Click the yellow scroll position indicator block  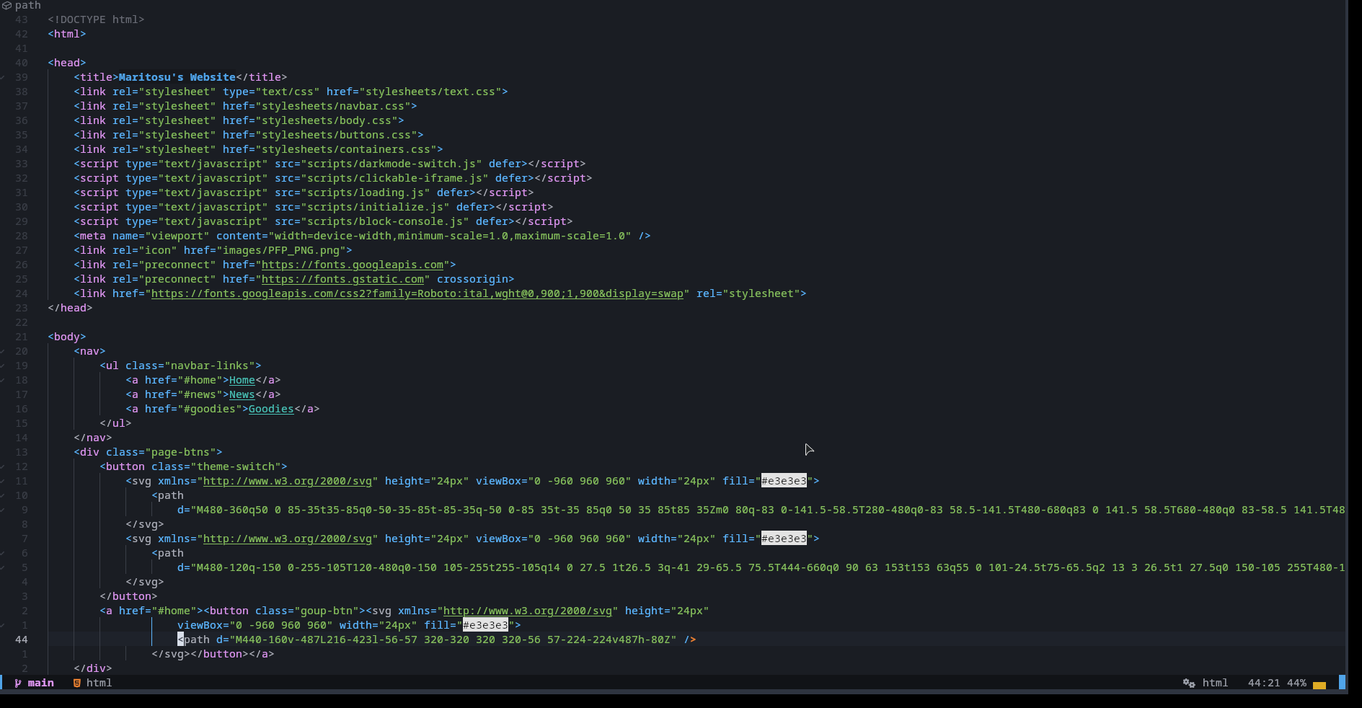(x=1319, y=685)
